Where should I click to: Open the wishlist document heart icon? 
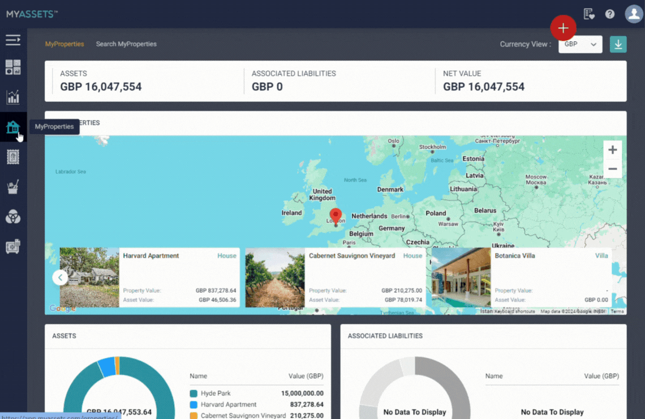point(589,14)
